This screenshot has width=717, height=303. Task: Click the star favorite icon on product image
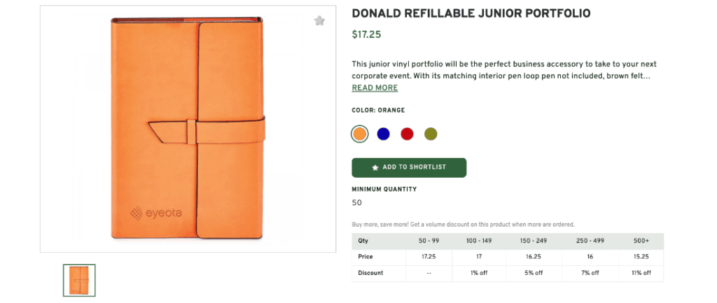(x=319, y=21)
